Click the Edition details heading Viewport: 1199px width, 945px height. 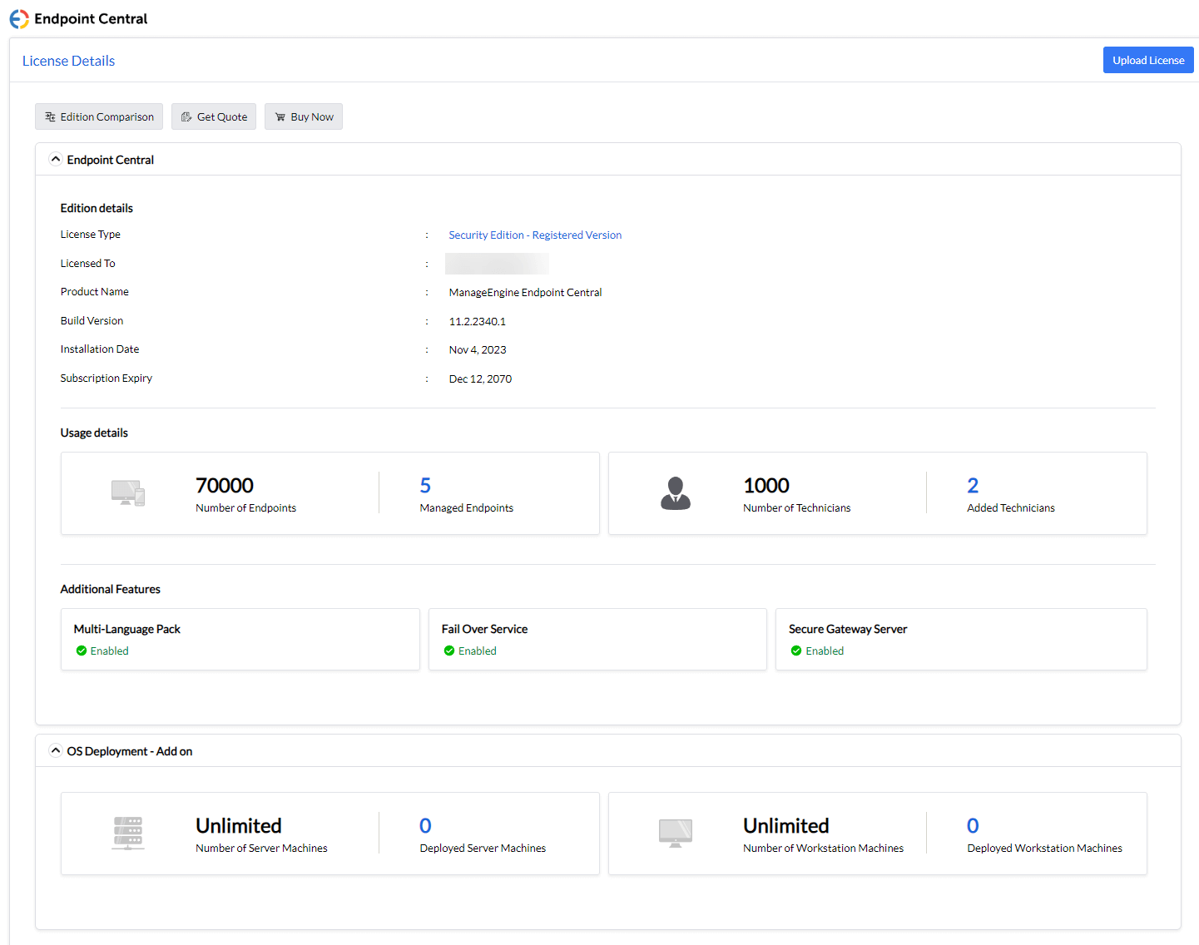tap(97, 208)
